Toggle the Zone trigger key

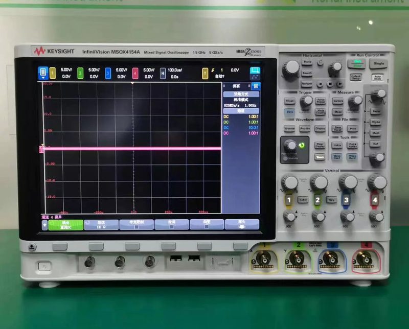(x=290, y=112)
